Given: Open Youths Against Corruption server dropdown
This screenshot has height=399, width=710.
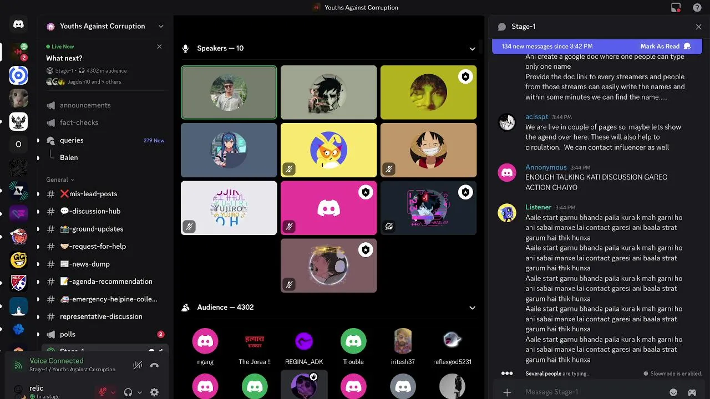Looking at the screenshot, I should (x=161, y=26).
